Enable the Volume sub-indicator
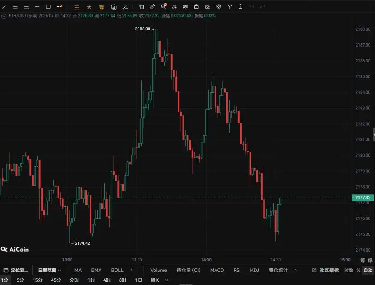 (x=159, y=270)
